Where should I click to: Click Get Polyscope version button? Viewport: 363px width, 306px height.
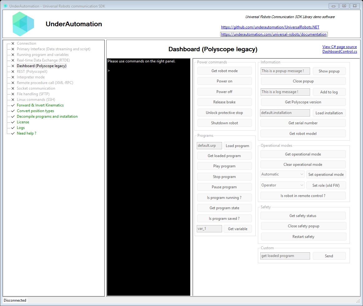pos(303,102)
